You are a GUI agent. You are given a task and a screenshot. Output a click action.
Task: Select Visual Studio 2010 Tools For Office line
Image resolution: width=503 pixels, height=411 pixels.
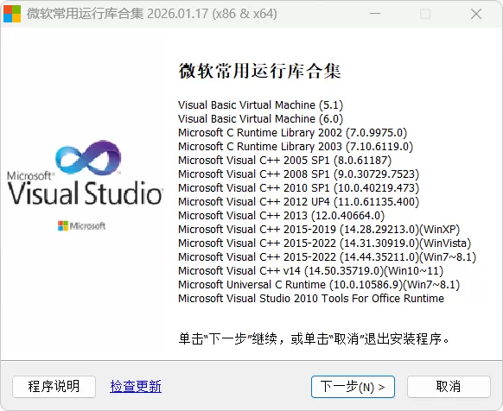point(311,298)
